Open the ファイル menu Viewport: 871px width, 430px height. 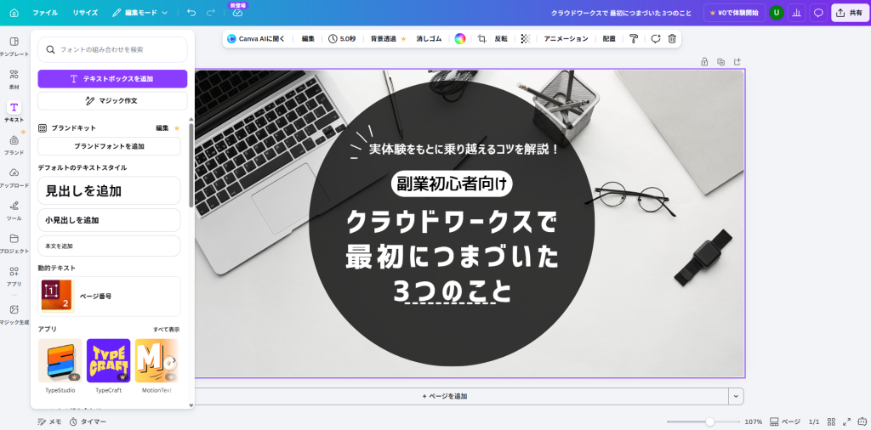tap(45, 12)
